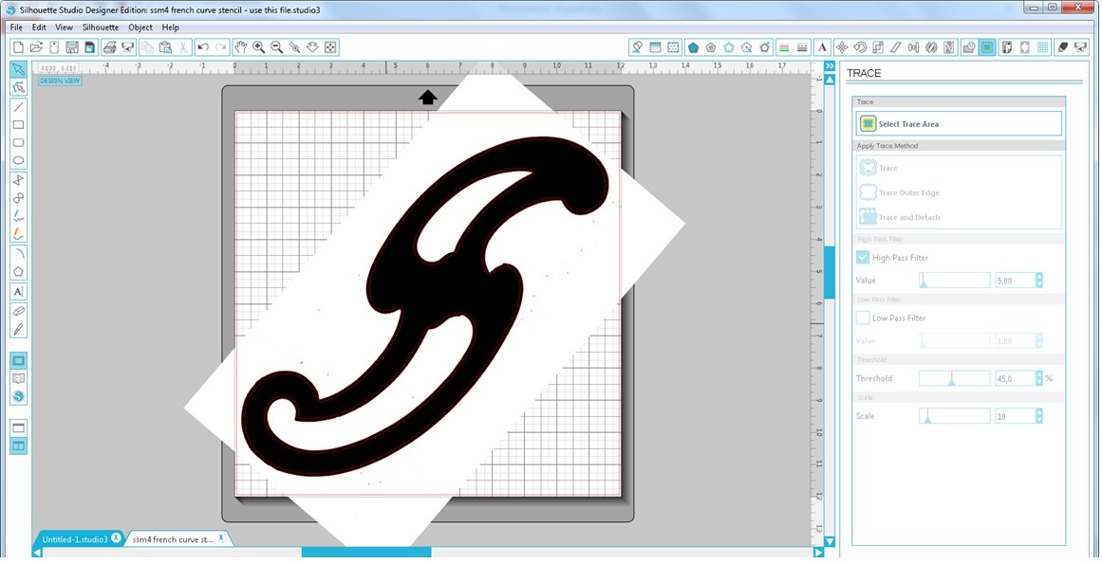Create a new document from the toolbar

19,47
